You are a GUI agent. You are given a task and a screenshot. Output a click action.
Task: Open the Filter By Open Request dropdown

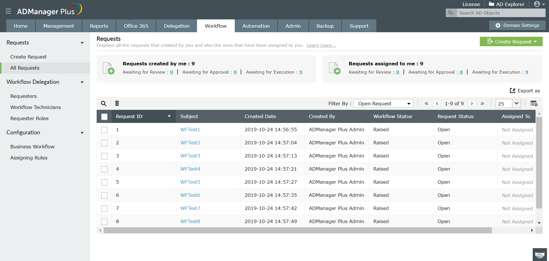coord(383,104)
